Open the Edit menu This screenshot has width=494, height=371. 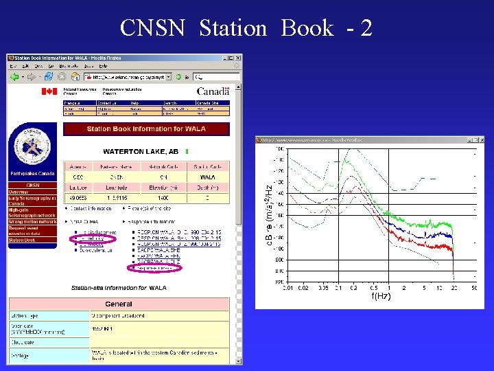coord(25,66)
